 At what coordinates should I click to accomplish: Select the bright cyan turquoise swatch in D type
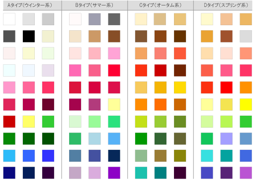click(x=207, y=156)
